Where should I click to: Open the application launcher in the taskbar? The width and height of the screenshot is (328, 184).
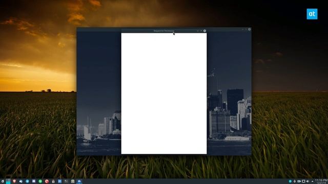point(3,181)
